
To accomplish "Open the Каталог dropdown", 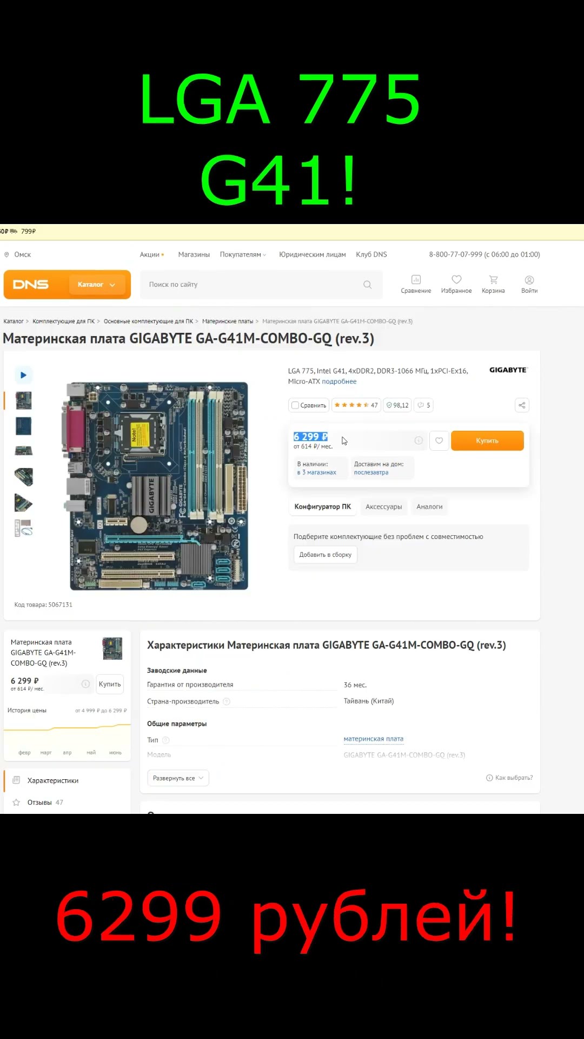I will pyautogui.click(x=97, y=285).
